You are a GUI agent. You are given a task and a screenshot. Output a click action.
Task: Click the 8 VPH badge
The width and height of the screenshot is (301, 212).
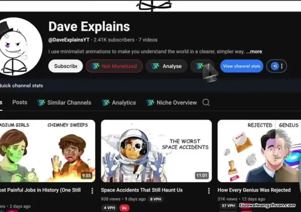coord(156,199)
